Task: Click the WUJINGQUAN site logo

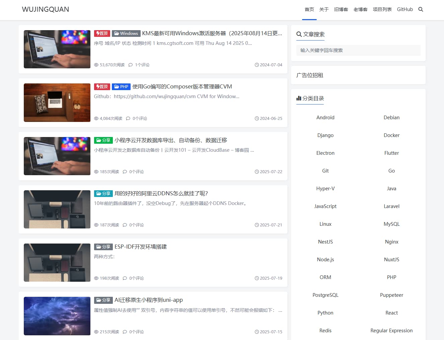Action: point(46,9)
